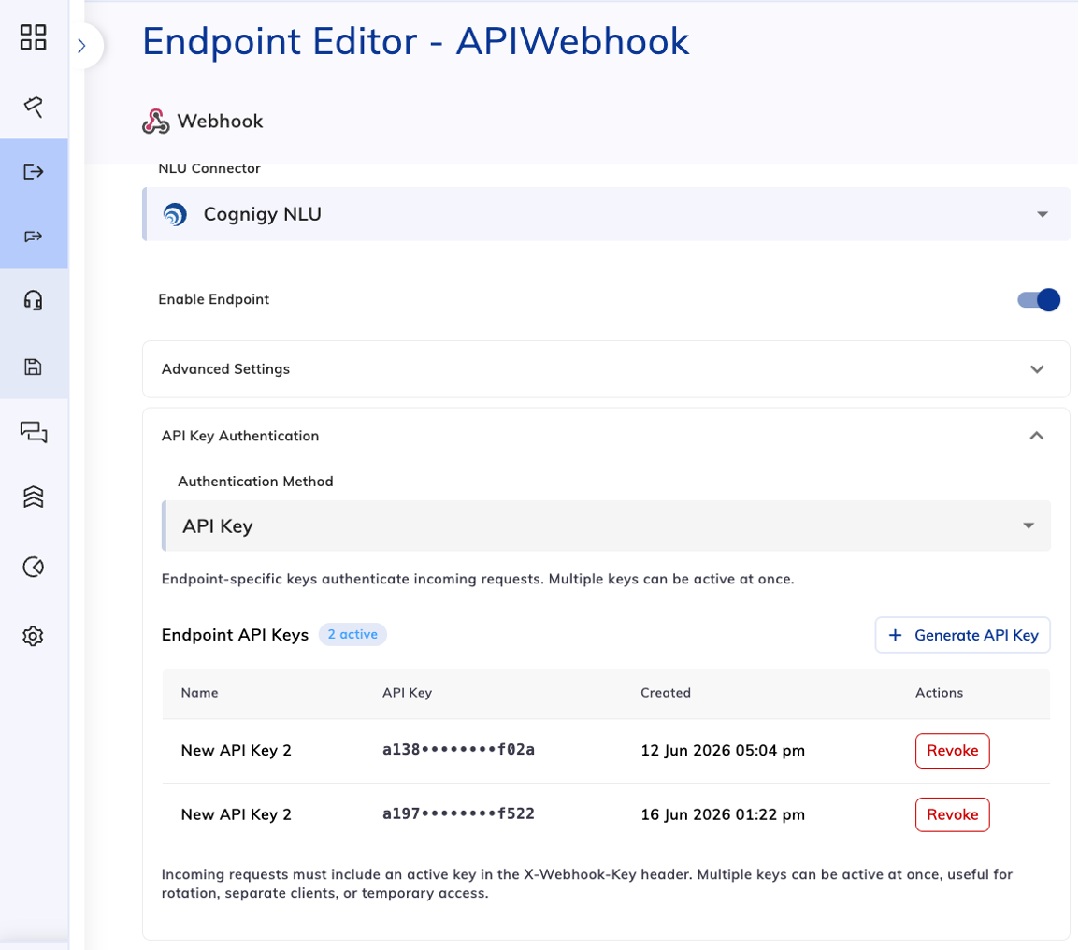This screenshot has width=1079, height=950.
Task: Open the Authentication Method API Key dropdown
Action: click(606, 525)
